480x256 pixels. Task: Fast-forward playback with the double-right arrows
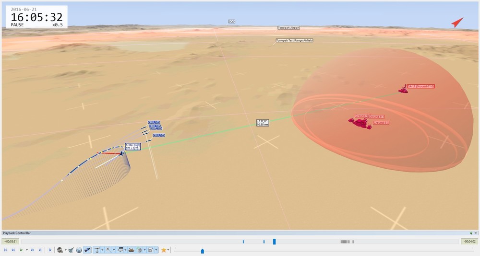[33, 250]
